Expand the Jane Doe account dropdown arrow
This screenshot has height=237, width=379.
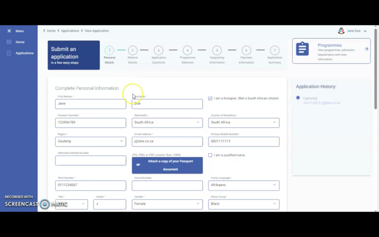pos(365,31)
